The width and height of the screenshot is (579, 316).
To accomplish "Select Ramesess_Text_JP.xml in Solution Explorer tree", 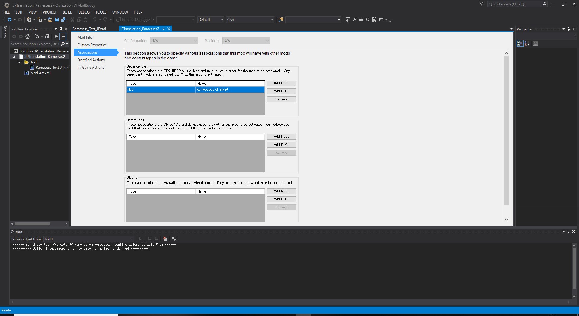I will (x=52, y=68).
